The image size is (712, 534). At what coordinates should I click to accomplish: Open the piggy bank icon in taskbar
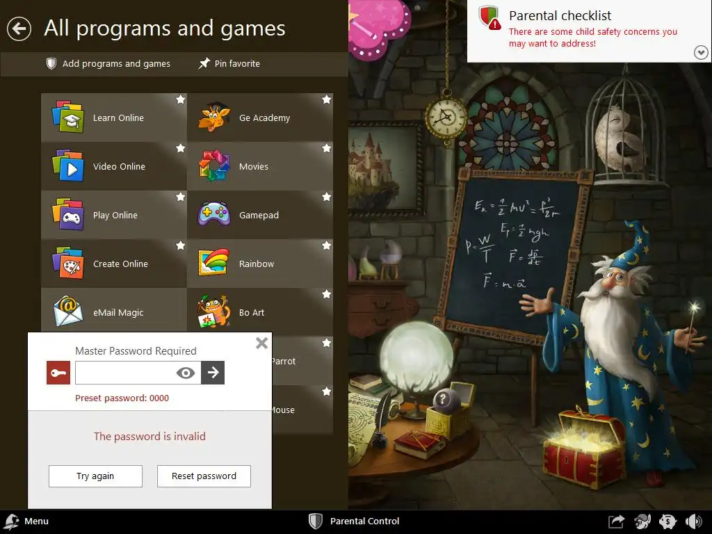click(668, 521)
